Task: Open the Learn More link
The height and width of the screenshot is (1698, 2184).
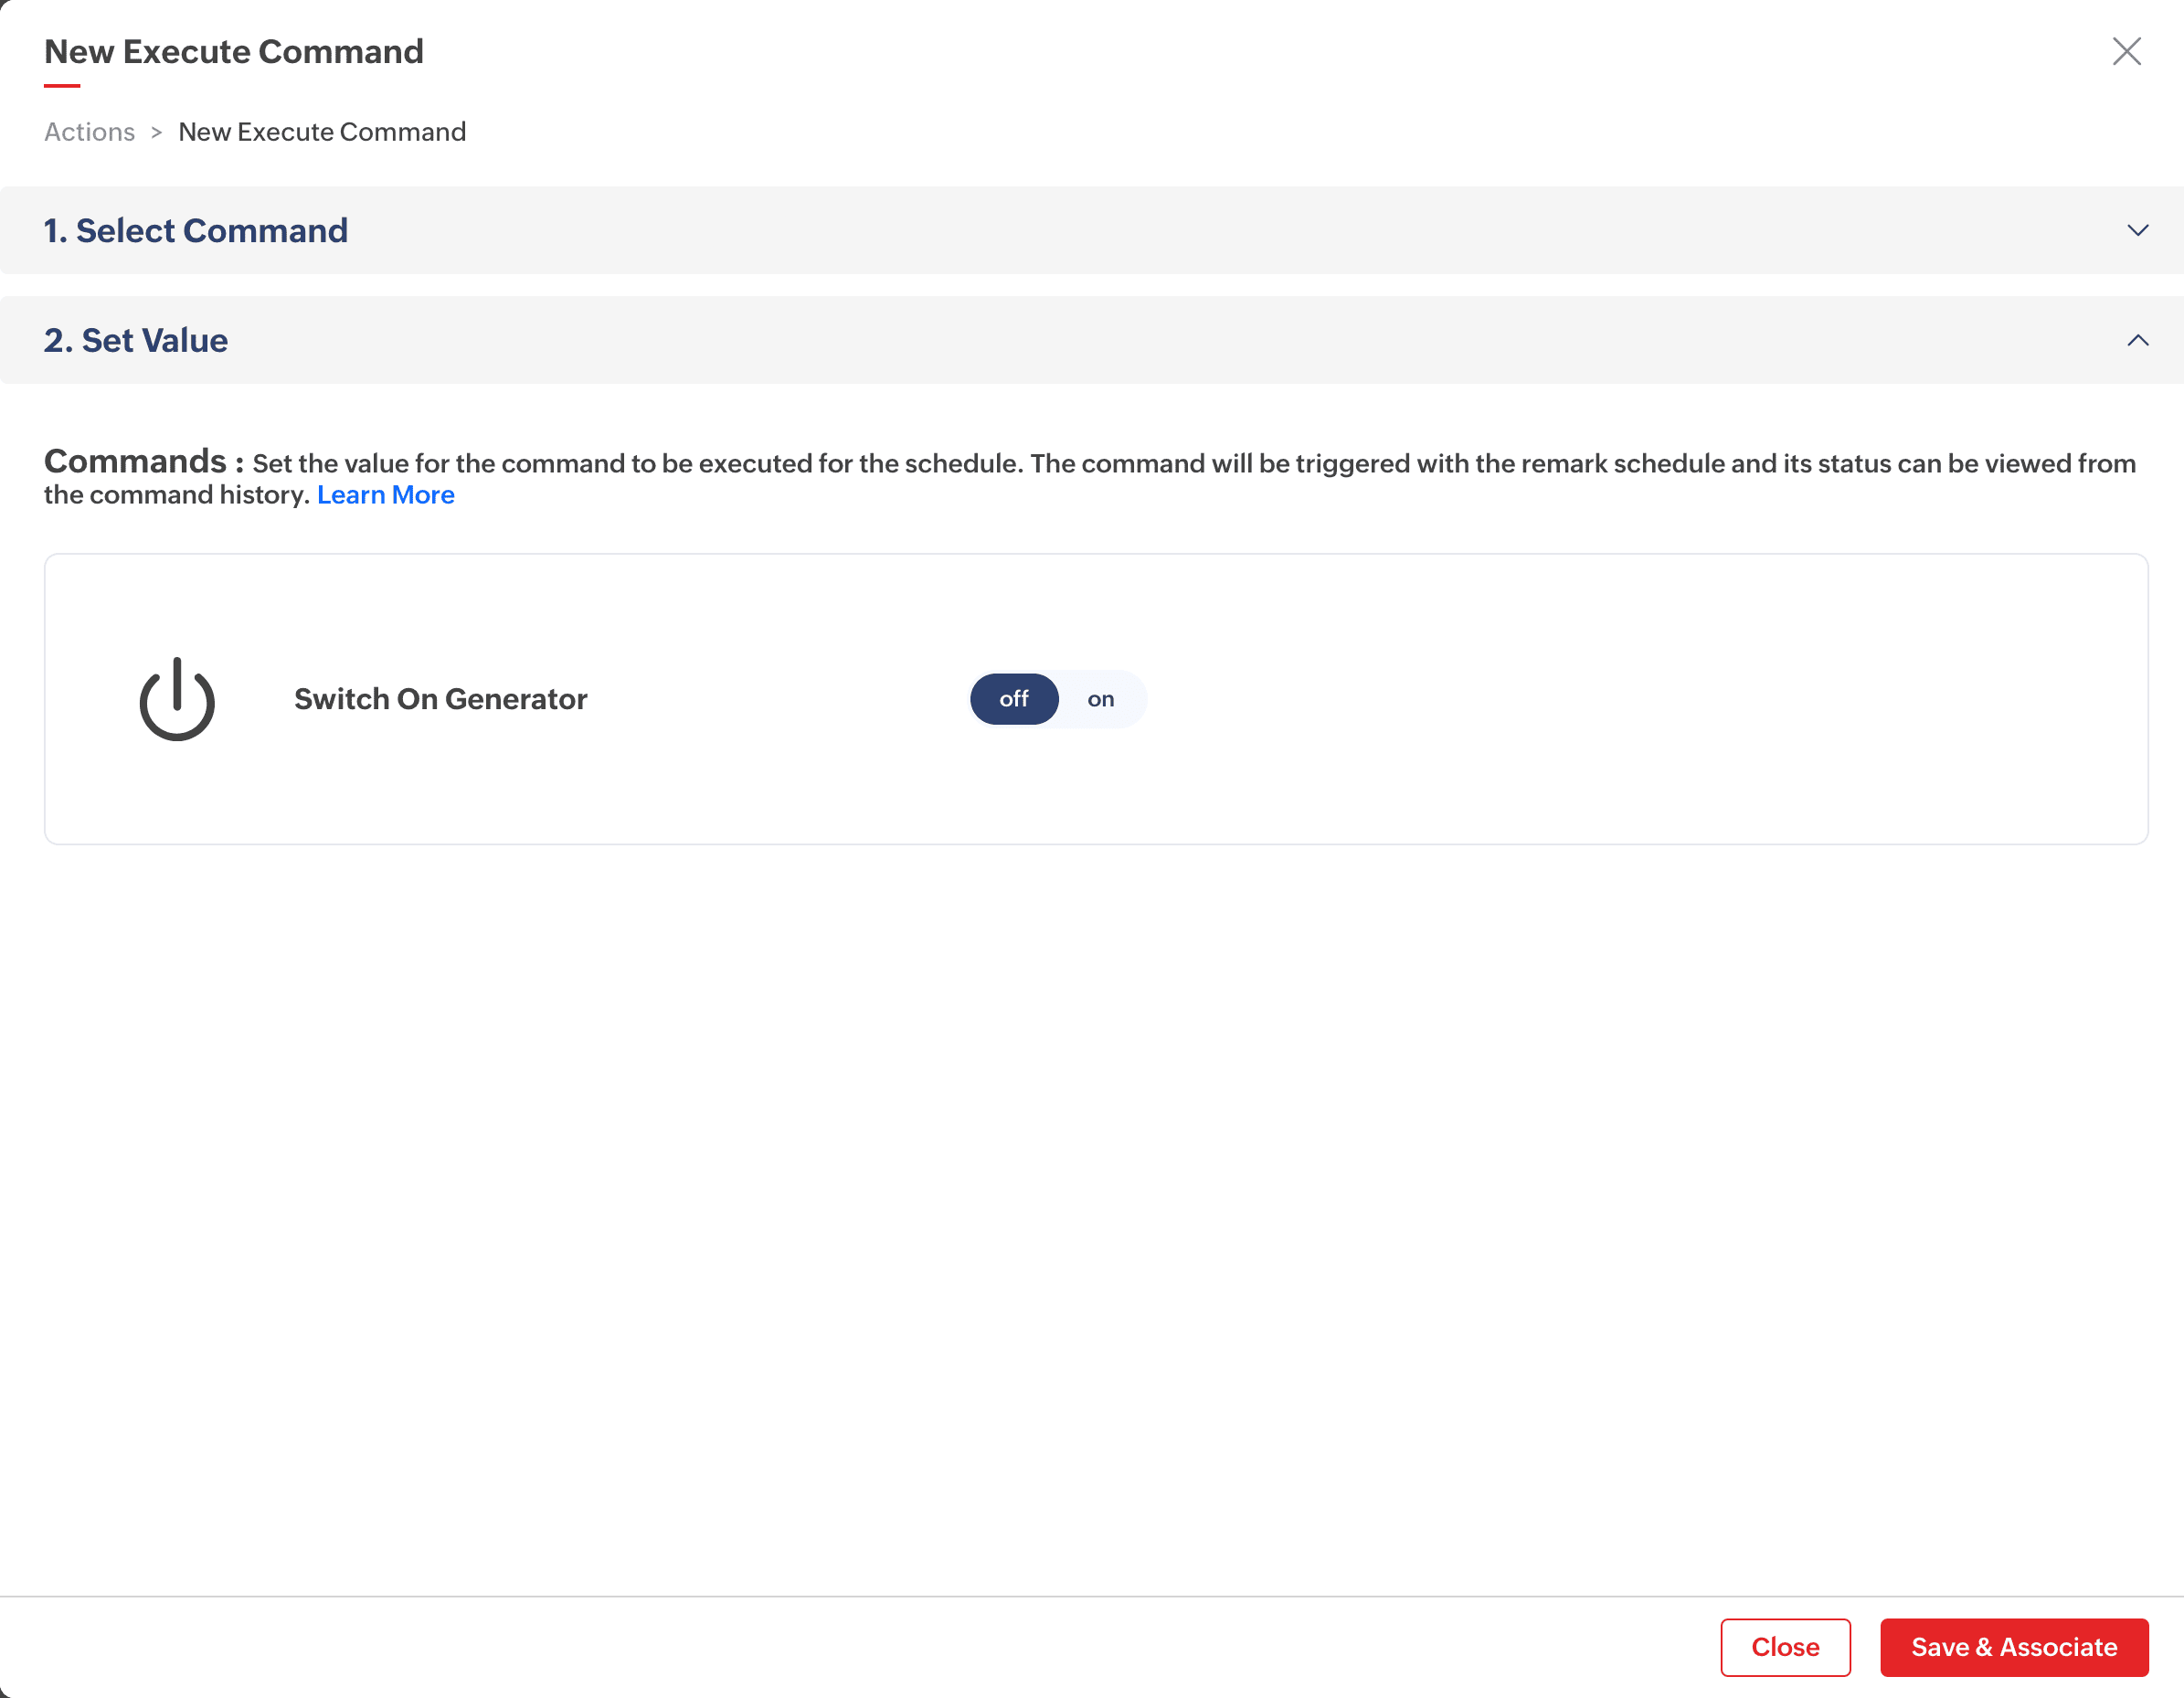Action: tap(385, 495)
